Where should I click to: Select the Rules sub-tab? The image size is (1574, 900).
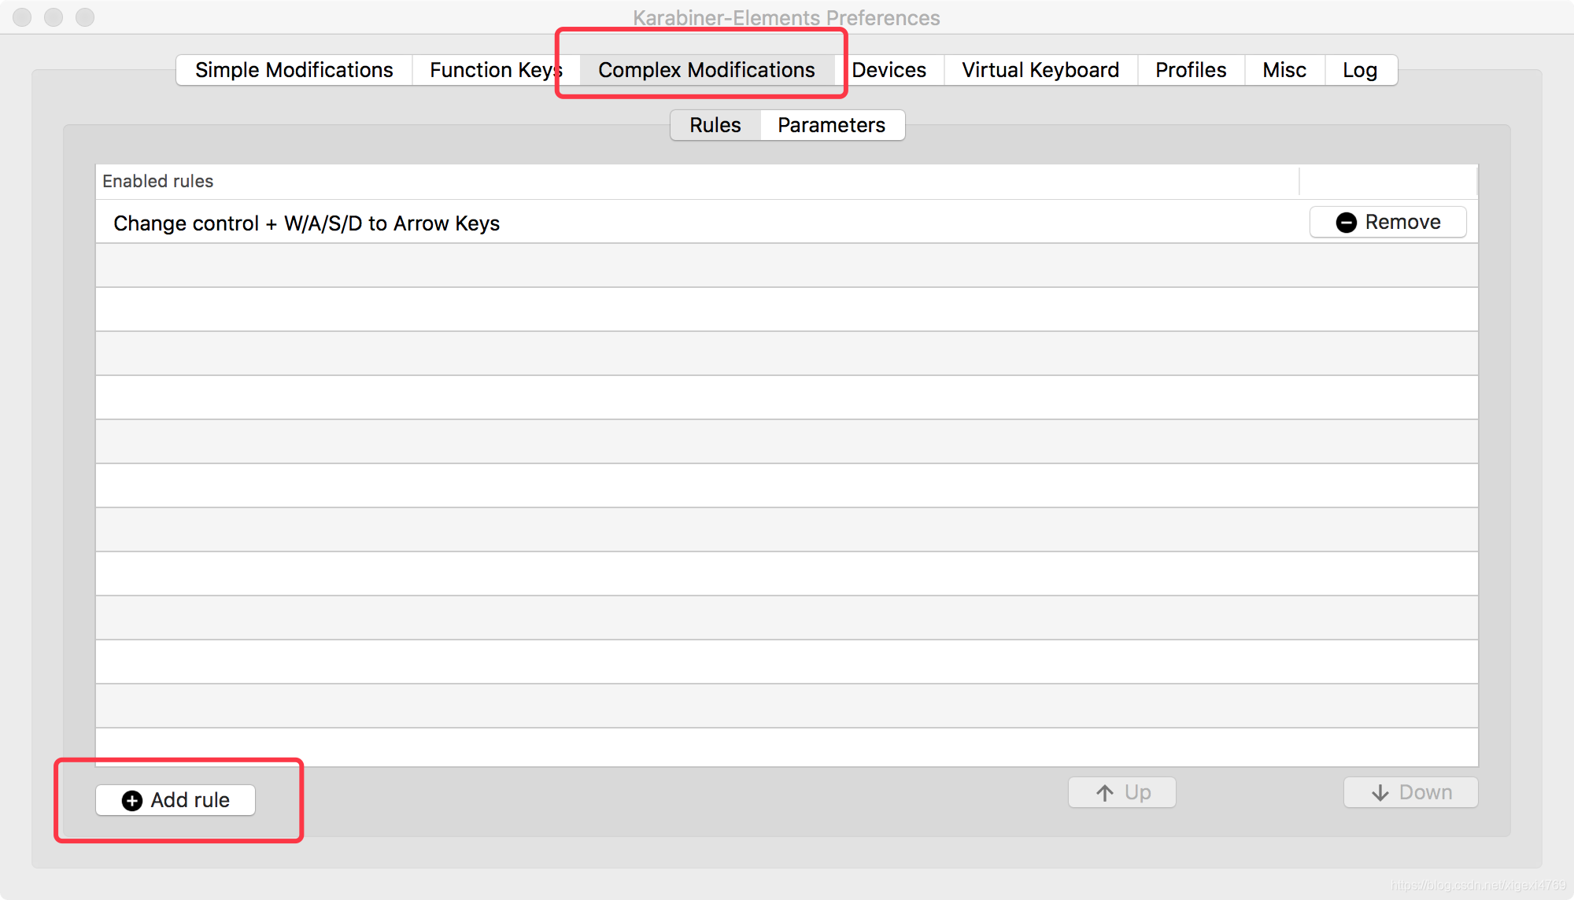point(715,125)
